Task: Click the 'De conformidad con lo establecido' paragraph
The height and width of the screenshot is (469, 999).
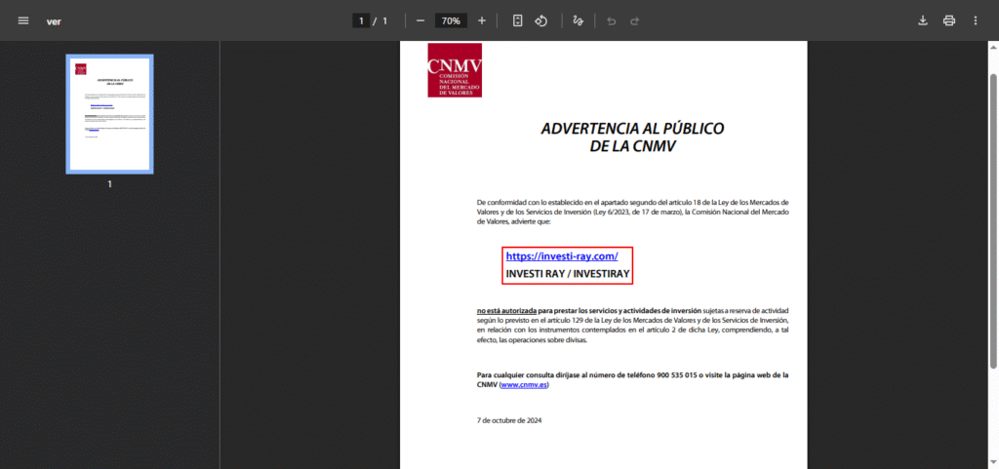Action: [x=632, y=212]
